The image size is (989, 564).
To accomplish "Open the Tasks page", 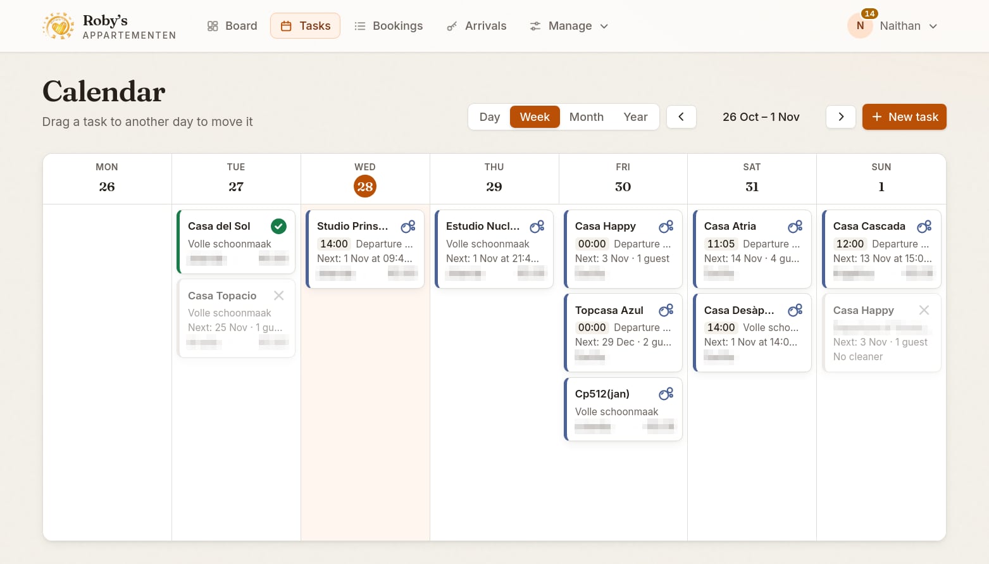I will [x=305, y=26].
